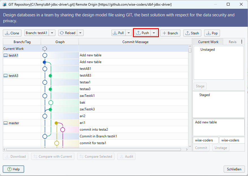Click the Stage button

pyautogui.click(x=200, y=86)
